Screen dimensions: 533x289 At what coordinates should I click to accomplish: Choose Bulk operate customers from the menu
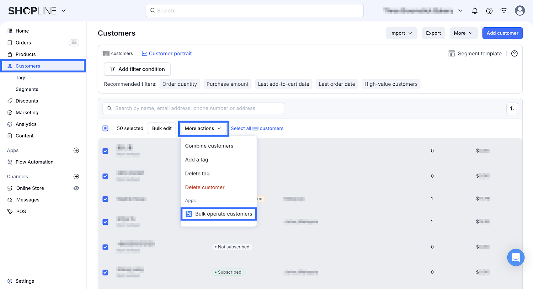coord(219,214)
